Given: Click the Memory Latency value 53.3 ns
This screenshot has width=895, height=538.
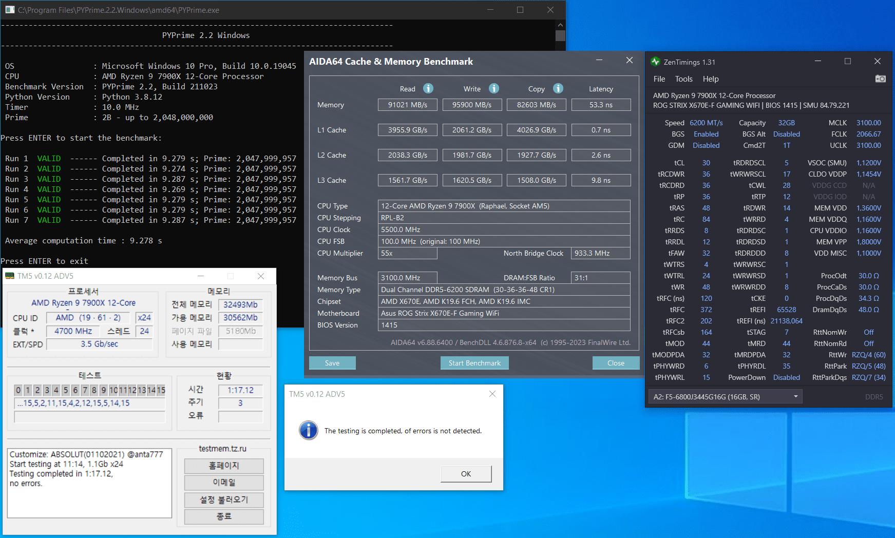Looking at the screenshot, I should tap(601, 105).
